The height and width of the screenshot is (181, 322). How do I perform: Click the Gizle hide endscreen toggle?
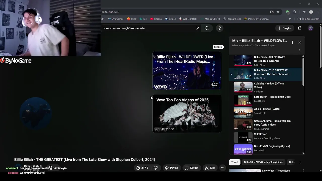click(x=218, y=47)
